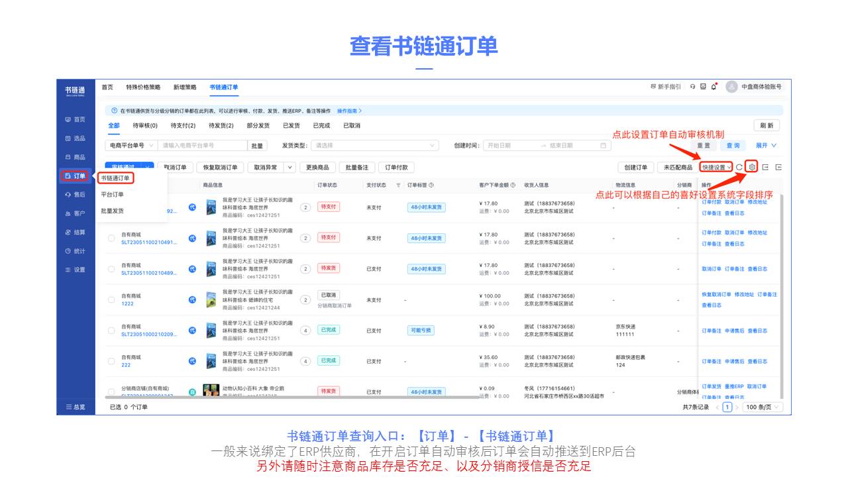Click the 书链通 logo

pyautogui.click(x=75, y=91)
